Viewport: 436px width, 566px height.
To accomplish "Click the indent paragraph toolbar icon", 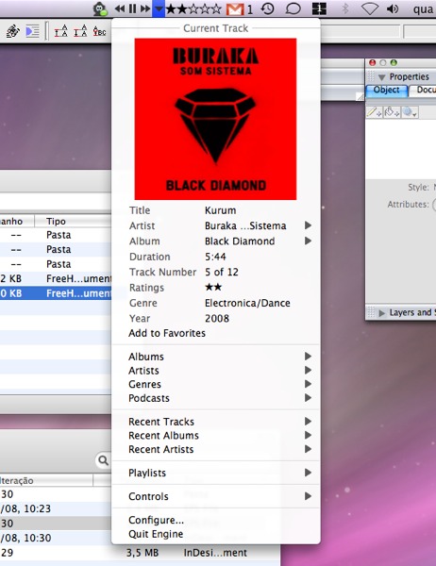I will pos(32,32).
